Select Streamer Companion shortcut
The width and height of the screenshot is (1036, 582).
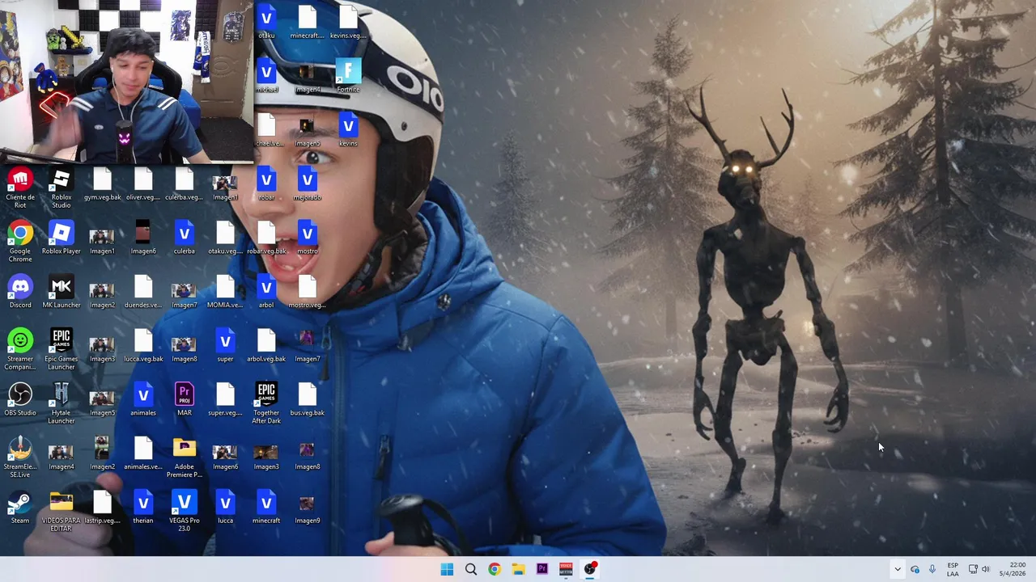click(x=20, y=350)
